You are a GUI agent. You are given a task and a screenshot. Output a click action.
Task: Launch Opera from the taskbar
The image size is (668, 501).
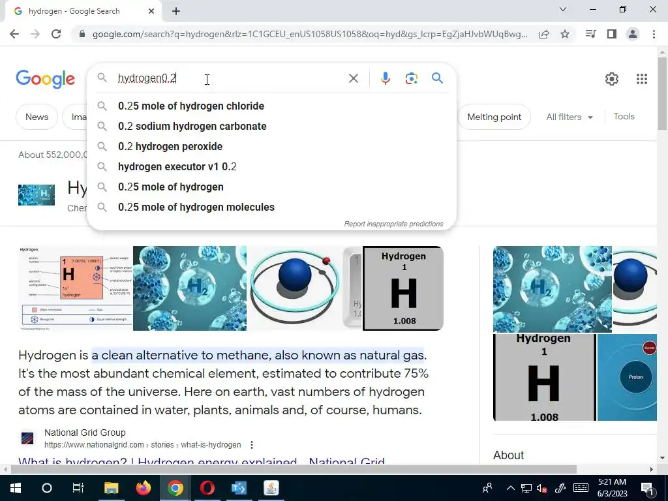207,488
